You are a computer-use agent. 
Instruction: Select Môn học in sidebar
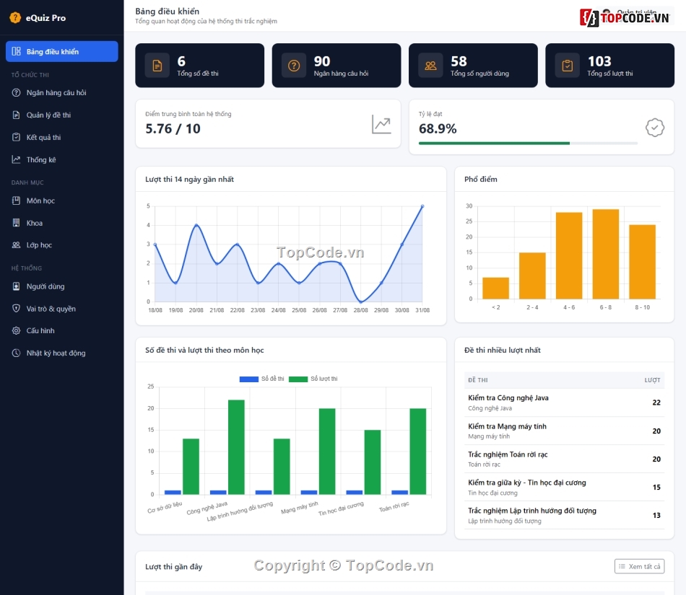coord(61,200)
